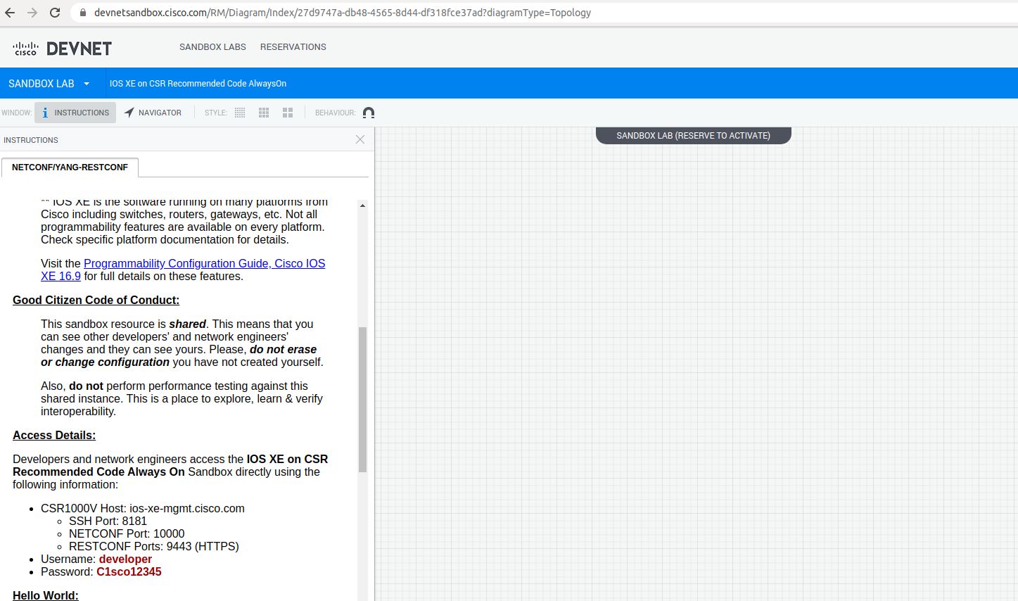Click the Sandbox Lab Reserve to Activate banner

693,136
